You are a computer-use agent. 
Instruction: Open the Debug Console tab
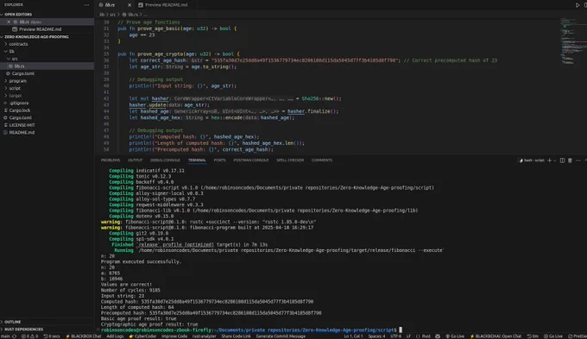tap(165, 160)
